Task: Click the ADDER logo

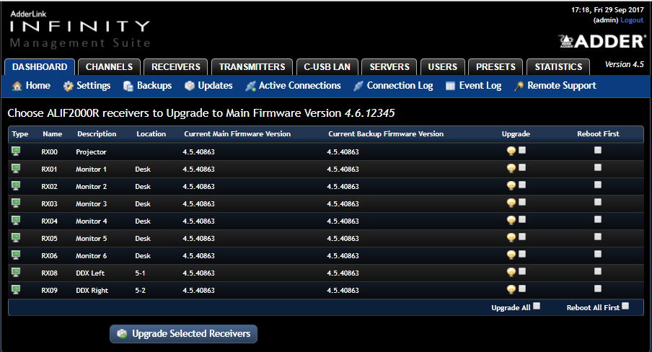Action: pos(602,41)
